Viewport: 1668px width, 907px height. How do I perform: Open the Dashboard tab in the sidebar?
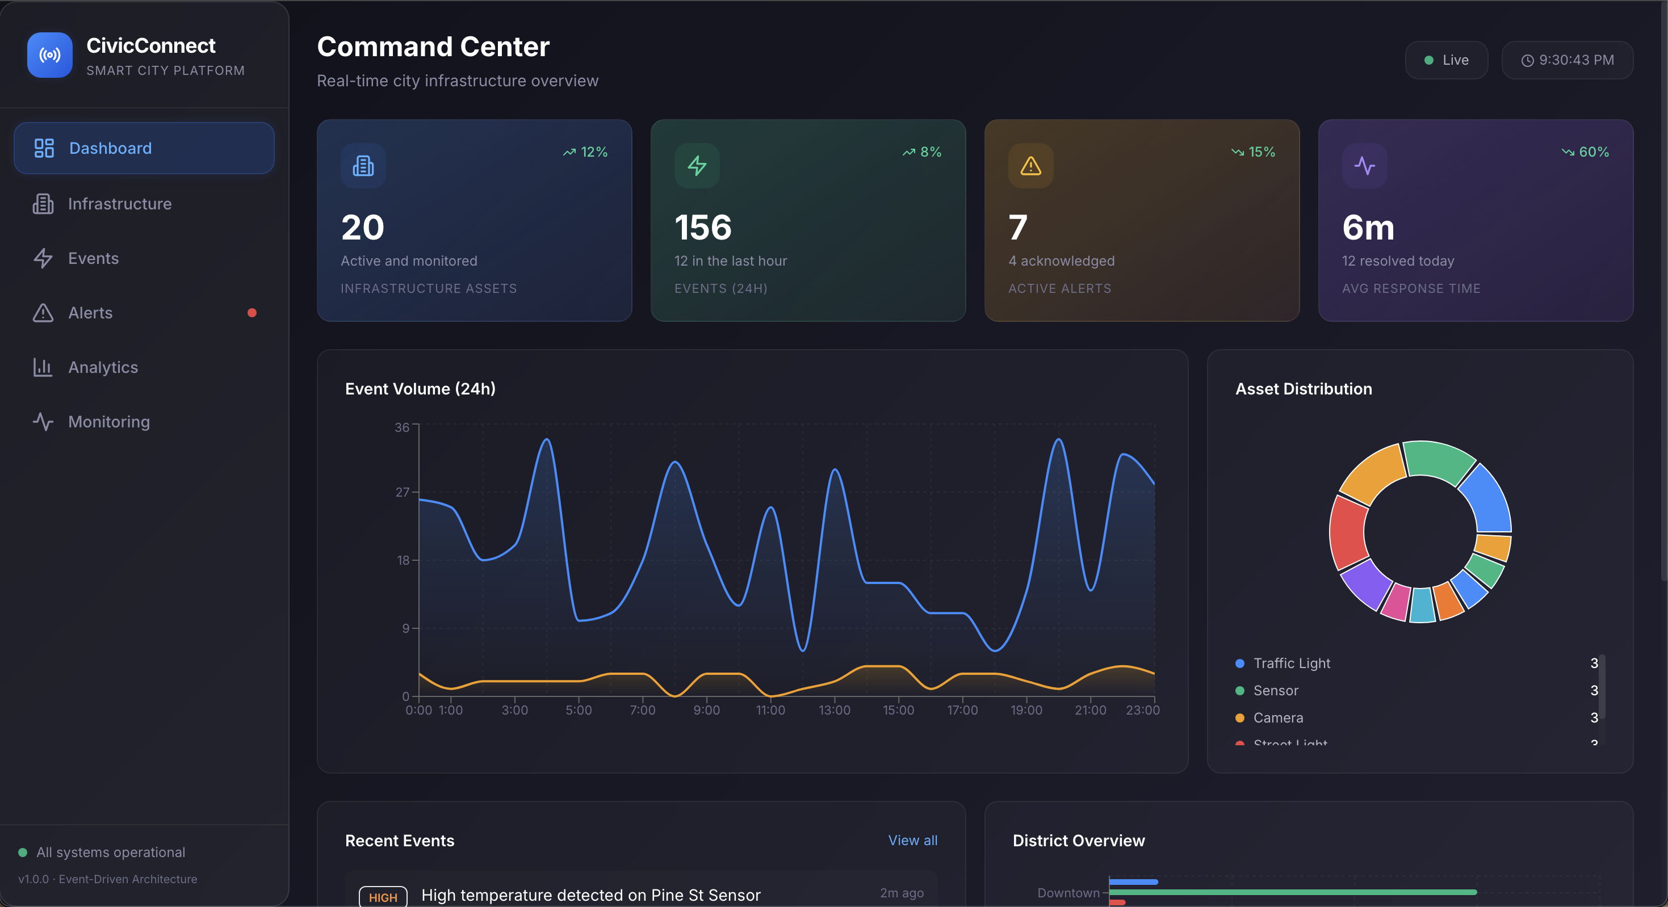point(110,148)
